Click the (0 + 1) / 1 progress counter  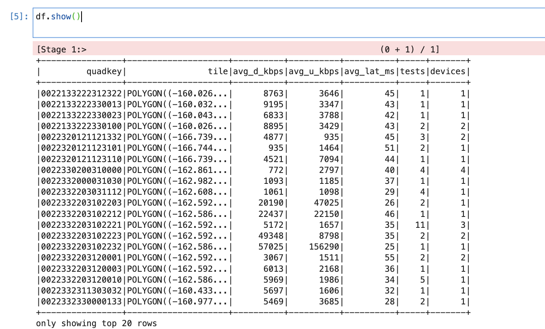click(409, 50)
